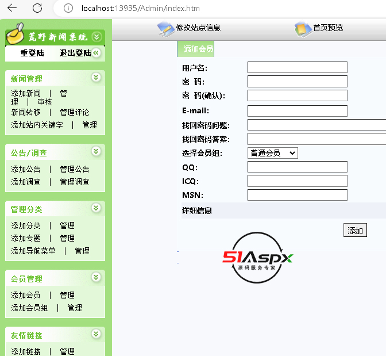This screenshot has height=356, width=386.
Task: Collapse the 会员管理 section
Action: click(96, 277)
